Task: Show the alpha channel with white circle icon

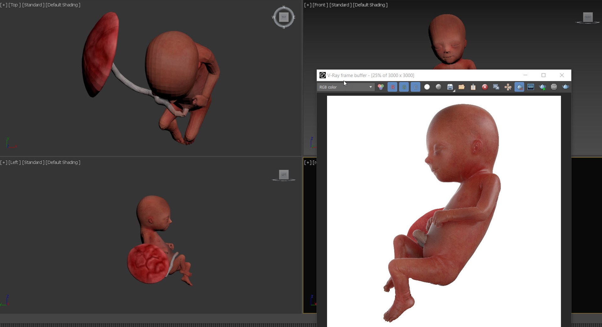Action: pos(427,87)
